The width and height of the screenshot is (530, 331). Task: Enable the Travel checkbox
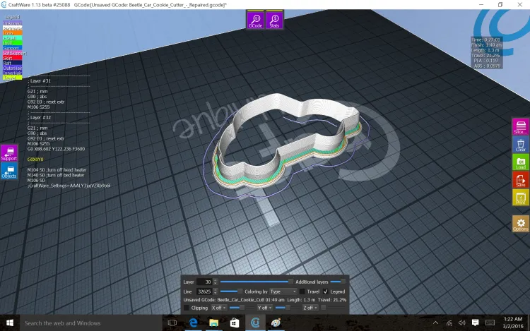pyautogui.click(x=302, y=291)
